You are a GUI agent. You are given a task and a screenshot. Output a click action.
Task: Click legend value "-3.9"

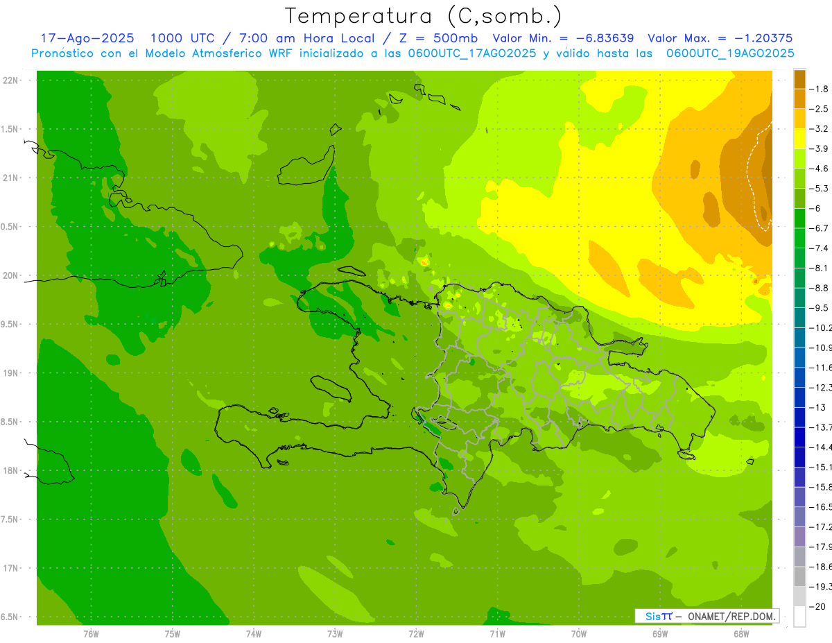pyautogui.click(x=820, y=148)
